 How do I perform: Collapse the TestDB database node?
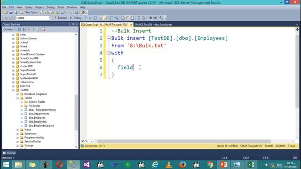coord(13,90)
